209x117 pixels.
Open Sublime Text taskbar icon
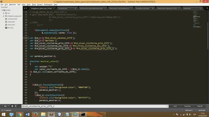51,114
